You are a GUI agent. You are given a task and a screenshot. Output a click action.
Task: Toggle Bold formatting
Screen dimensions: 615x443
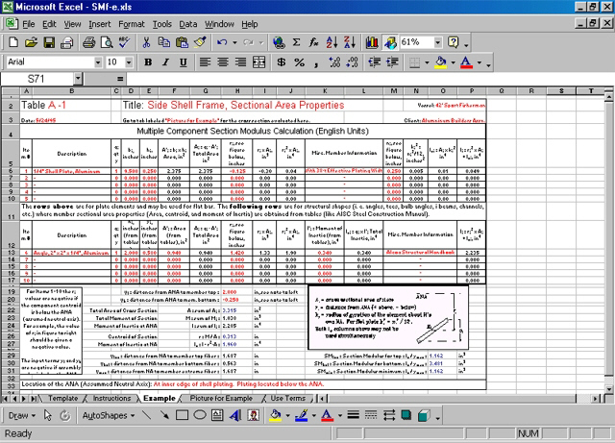coord(148,62)
